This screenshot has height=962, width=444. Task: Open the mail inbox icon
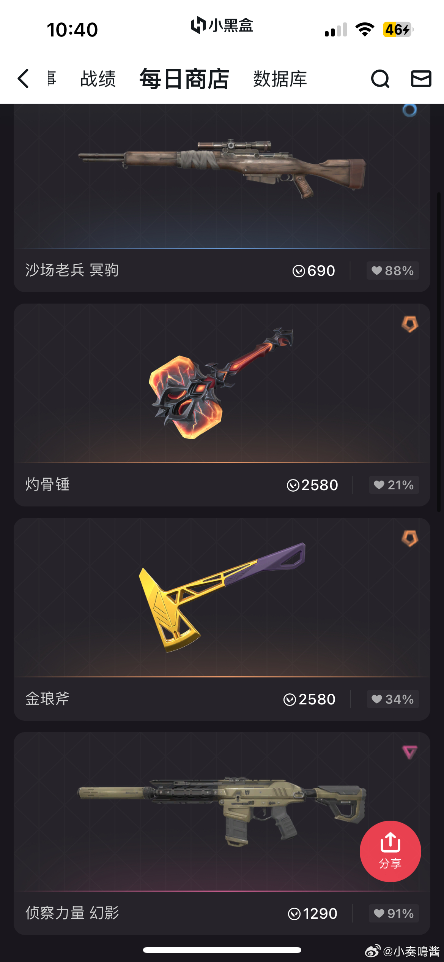click(x=421, y=79)
